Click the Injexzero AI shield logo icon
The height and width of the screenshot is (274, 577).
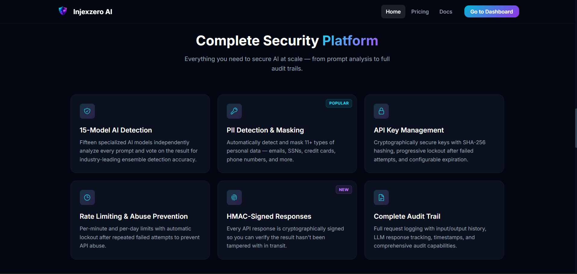(x=63, y=11)
